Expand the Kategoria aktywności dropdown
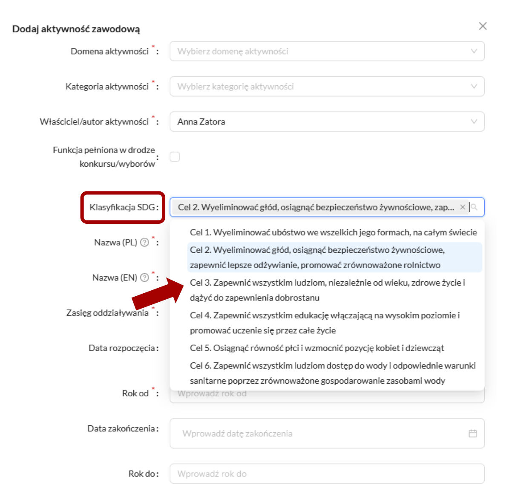 tap(327, 87)
